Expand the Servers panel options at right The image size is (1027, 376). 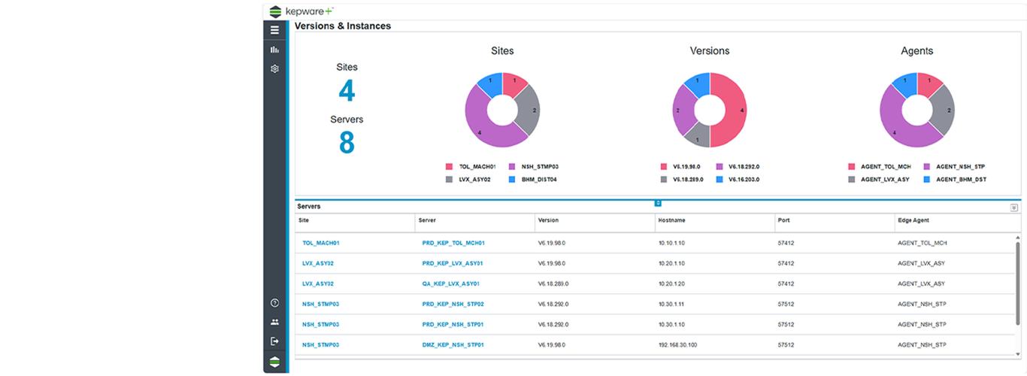click(x=1014, y=208)
